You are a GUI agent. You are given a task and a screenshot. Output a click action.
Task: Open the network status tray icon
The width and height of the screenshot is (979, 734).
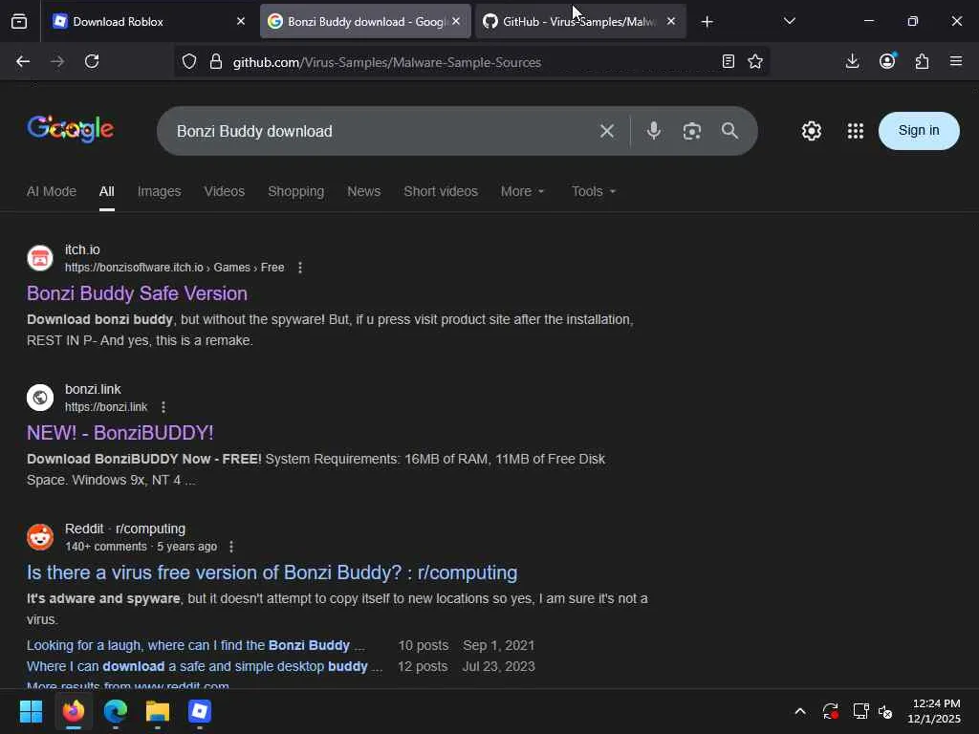[861, 711]
